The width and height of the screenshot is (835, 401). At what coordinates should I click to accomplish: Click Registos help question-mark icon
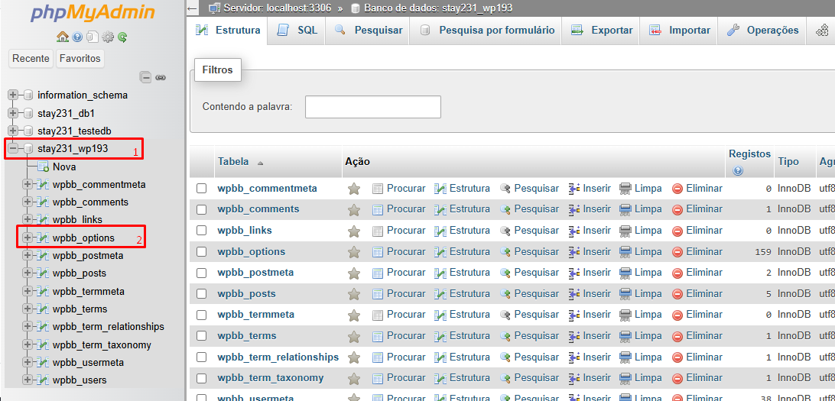tap(738, 171)
